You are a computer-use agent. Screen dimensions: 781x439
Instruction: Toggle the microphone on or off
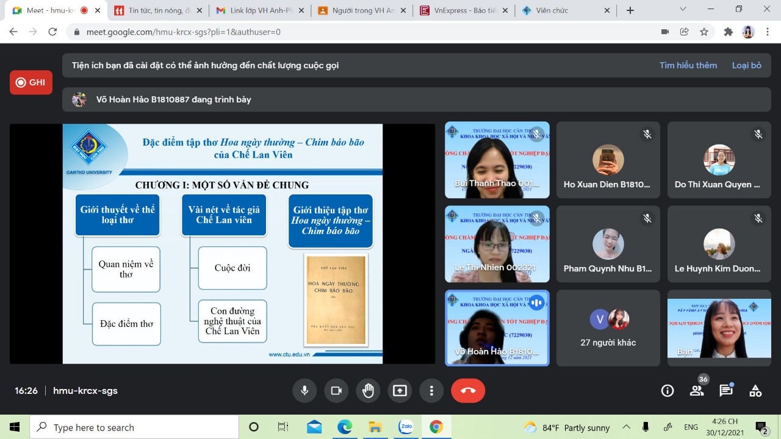click(304, 391)
